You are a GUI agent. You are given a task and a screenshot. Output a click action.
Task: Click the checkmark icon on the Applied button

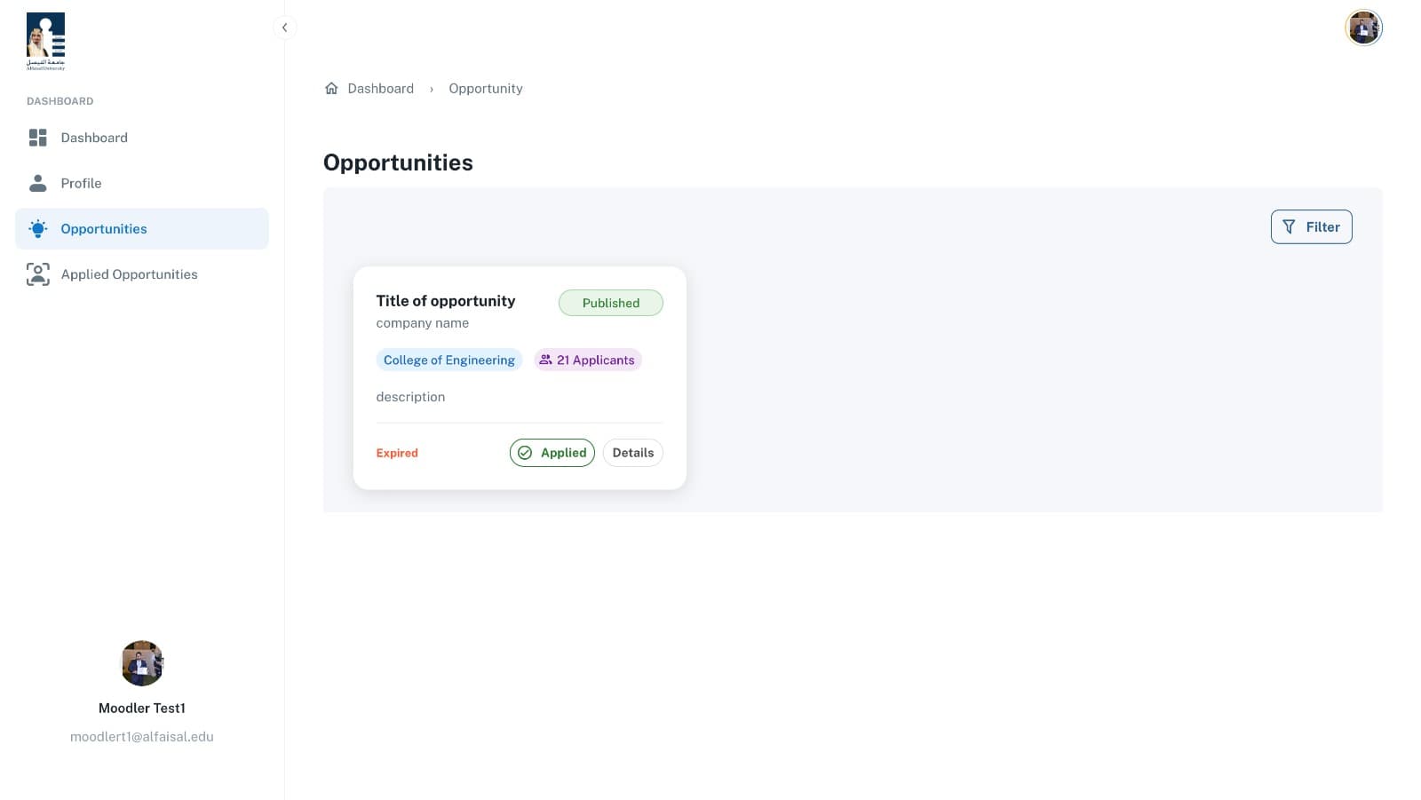click(525, 453)
